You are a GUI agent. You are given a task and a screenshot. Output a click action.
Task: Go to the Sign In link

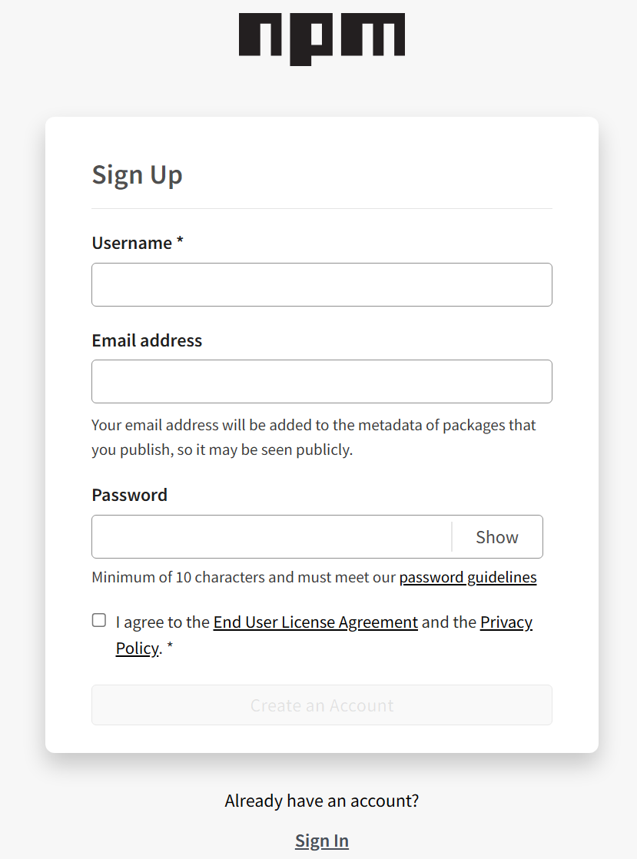pyautogui.click(x=321, y=841)
